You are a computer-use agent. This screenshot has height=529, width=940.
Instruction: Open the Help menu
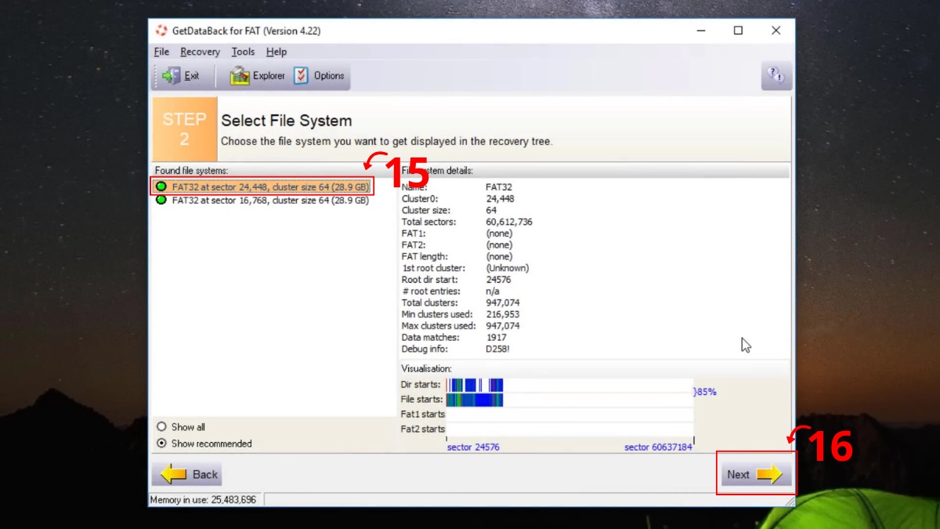pyautogui.click(x=277, y=52)
